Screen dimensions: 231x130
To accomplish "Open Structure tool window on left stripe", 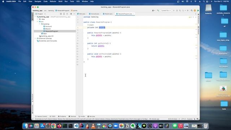I will (32, 98).
